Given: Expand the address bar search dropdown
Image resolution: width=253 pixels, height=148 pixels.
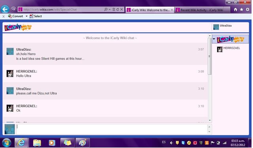Looking at the screenshot, I should click(x=110, y=9).
